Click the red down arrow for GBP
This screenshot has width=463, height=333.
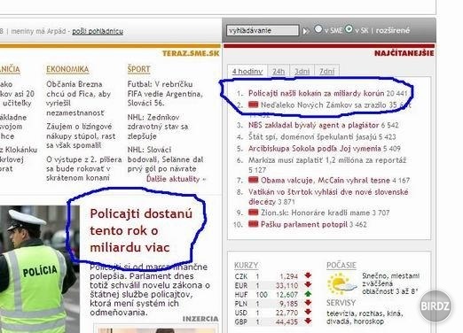pos(308,321)
